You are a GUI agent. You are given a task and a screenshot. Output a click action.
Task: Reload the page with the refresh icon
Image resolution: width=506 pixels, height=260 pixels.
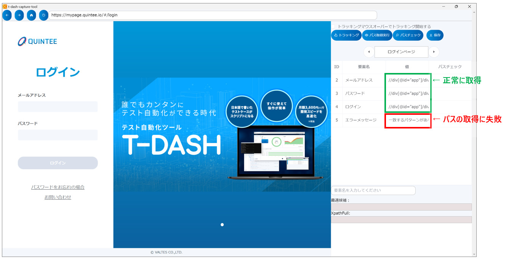pyautogui.click(x=43, y=15)
